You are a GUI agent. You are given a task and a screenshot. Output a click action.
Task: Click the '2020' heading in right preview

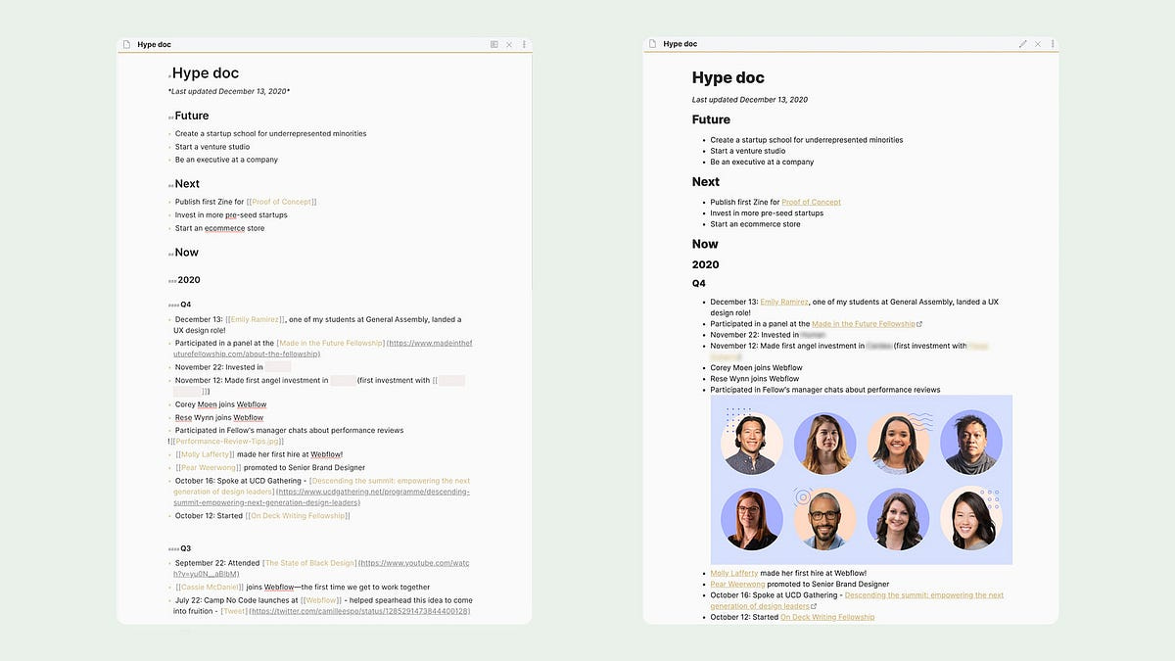tap(706, 264)
